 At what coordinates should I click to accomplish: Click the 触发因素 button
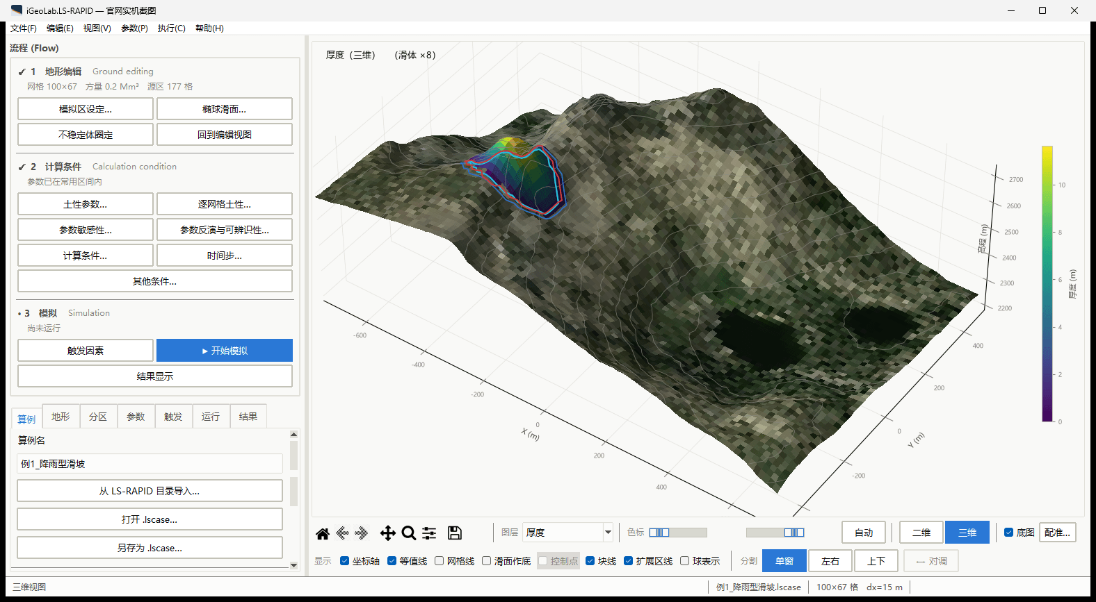[86, 351]
